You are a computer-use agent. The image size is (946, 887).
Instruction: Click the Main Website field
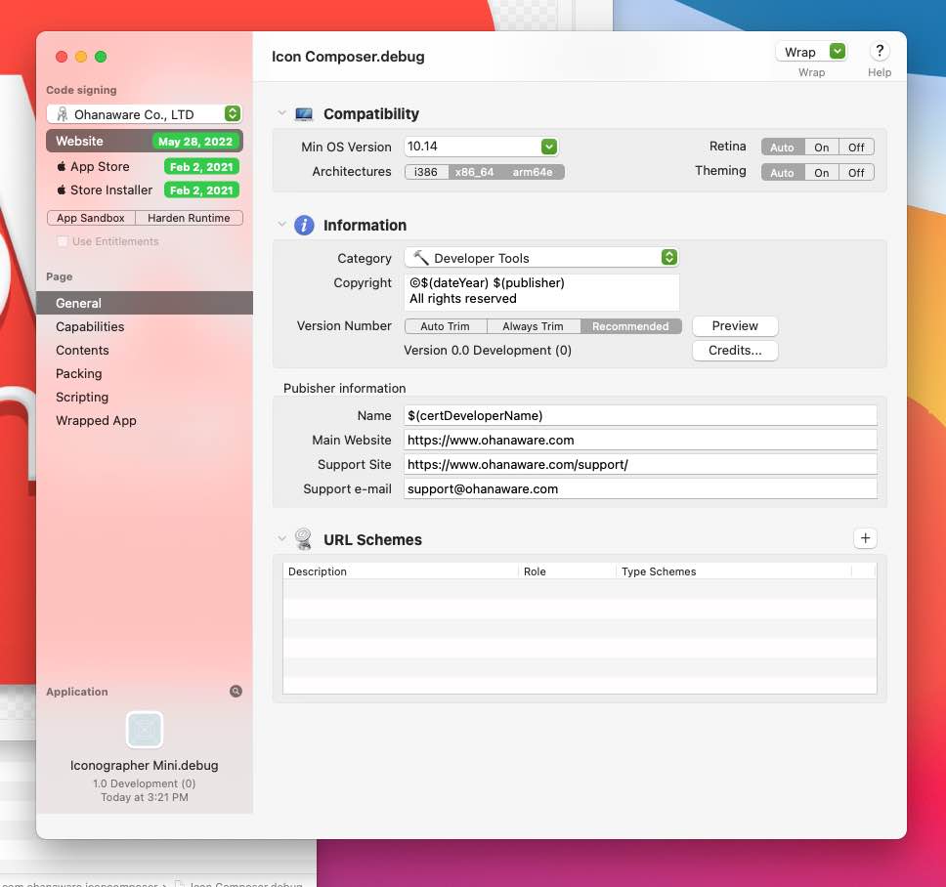point(640,441)
